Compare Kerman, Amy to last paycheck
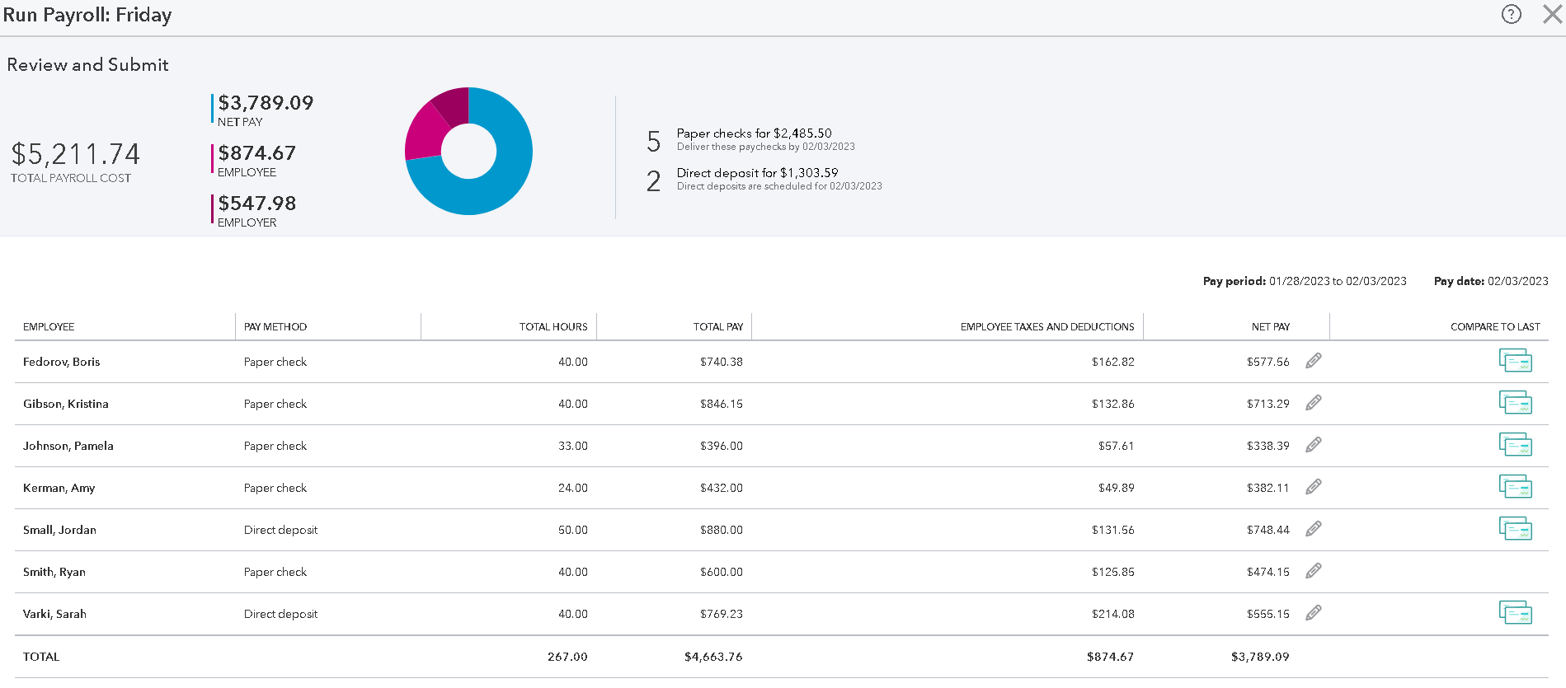The height and width of the screenshot is (688, 1566). (x=1516, y=487)
